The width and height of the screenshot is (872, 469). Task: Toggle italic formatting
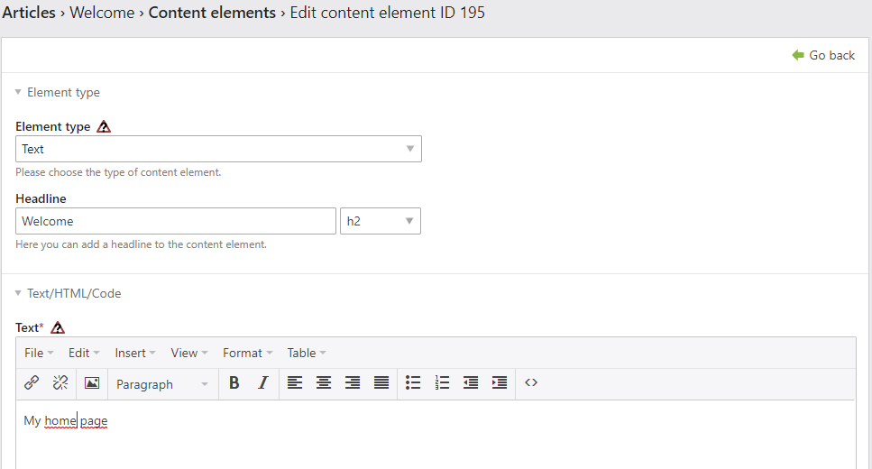click(x=262, y=382)
